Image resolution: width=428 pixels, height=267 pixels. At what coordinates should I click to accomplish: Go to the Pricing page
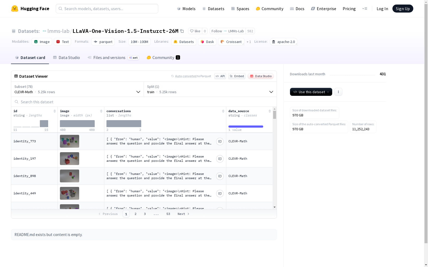click(x=349, y=9)
